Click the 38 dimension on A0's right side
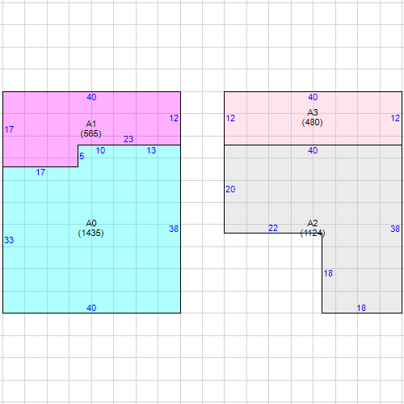404x404 pixels. coord(174,229)
